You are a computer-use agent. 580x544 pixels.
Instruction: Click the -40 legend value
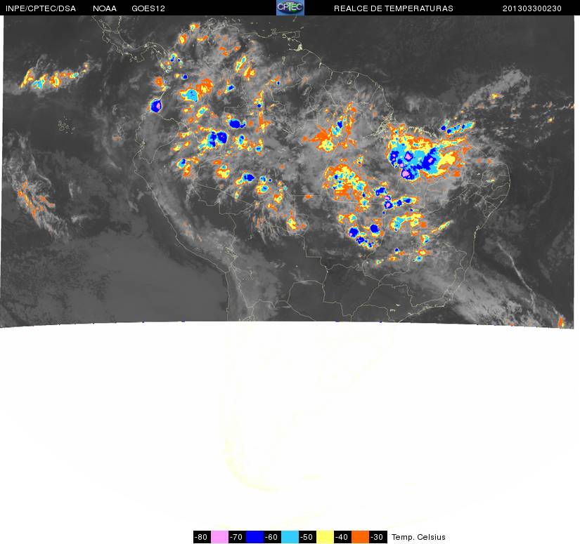click(342, 537)
